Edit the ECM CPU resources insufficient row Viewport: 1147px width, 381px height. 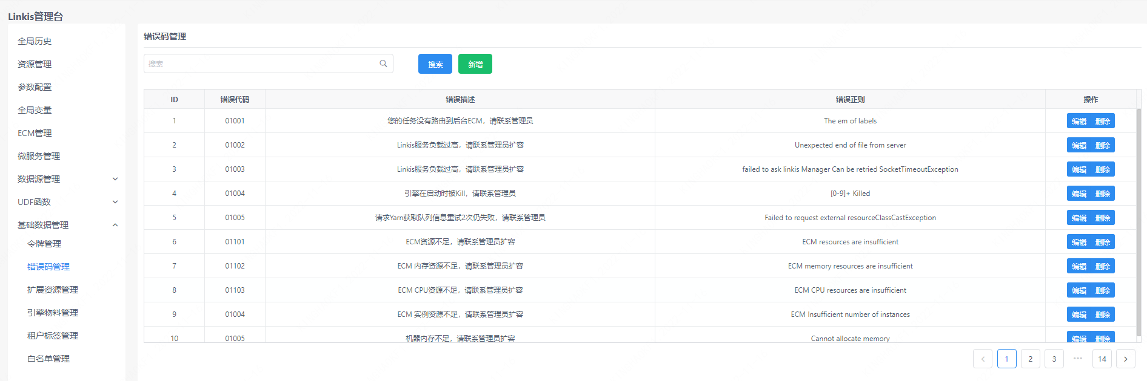(1078, 290)
